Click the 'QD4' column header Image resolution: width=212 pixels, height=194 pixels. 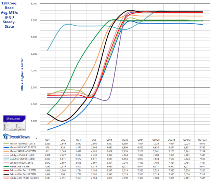coord(78,140)
